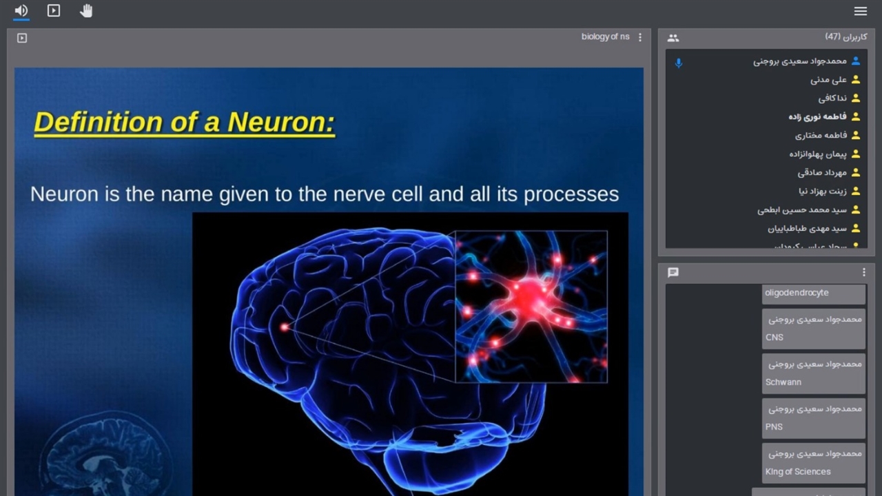882x496 pixels.
Task: Open the hamburger main menu
Action: 860,11
